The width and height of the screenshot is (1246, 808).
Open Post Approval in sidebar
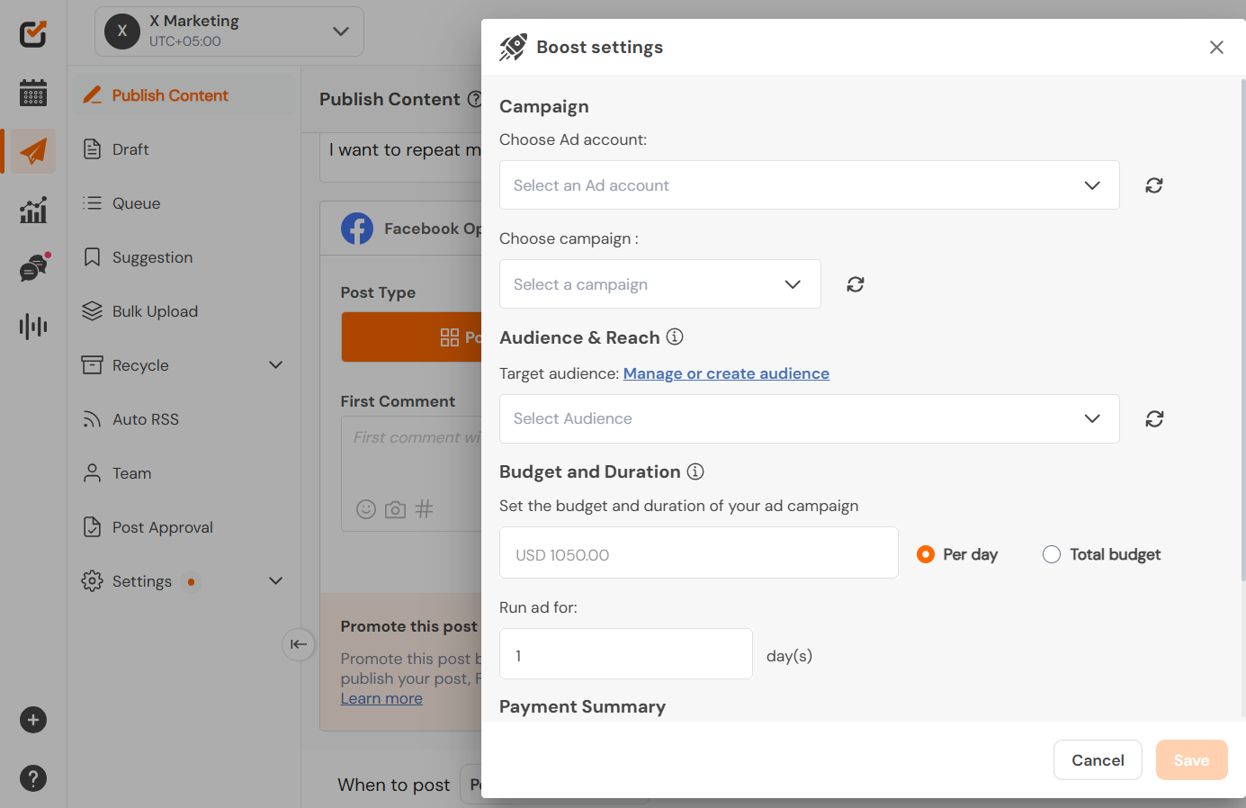[184, 527]
